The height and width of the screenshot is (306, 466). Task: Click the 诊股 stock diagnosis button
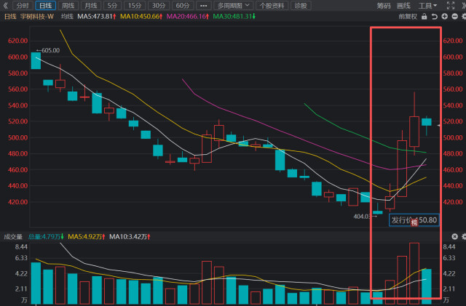301,6
